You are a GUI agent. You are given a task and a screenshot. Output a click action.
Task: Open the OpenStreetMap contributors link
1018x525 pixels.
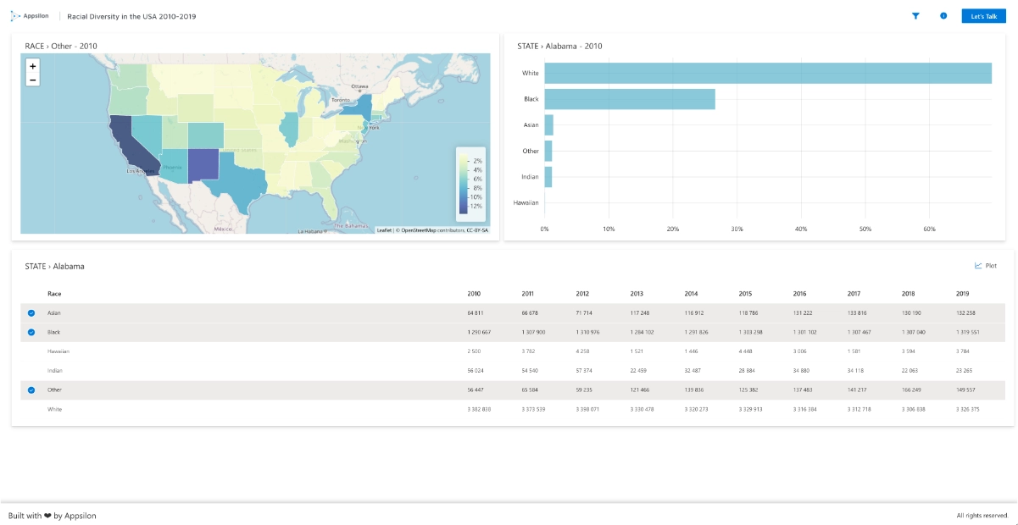[x=420, y=231]
